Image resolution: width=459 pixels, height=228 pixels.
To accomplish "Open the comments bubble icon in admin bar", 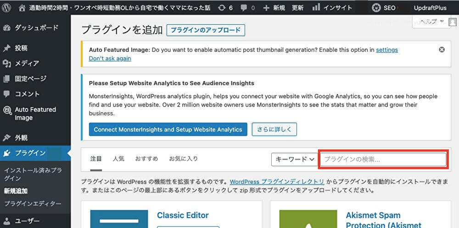I will point(244,8).
